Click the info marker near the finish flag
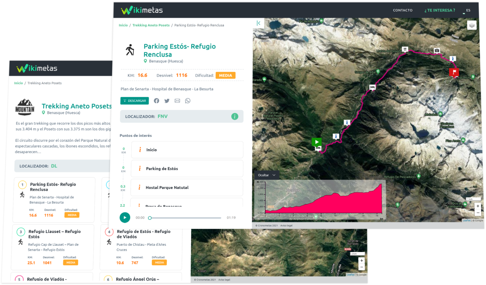The width and height of the screenshot is (486, 285). coord(453,59)
